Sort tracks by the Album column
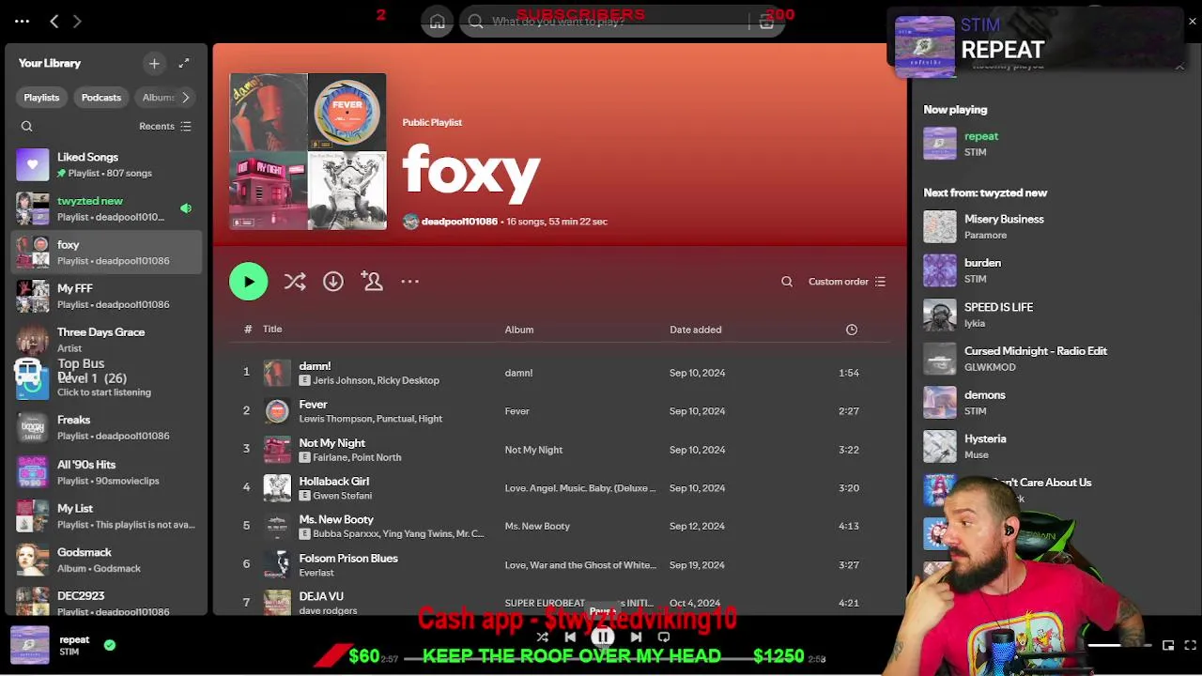 (519, 330)
